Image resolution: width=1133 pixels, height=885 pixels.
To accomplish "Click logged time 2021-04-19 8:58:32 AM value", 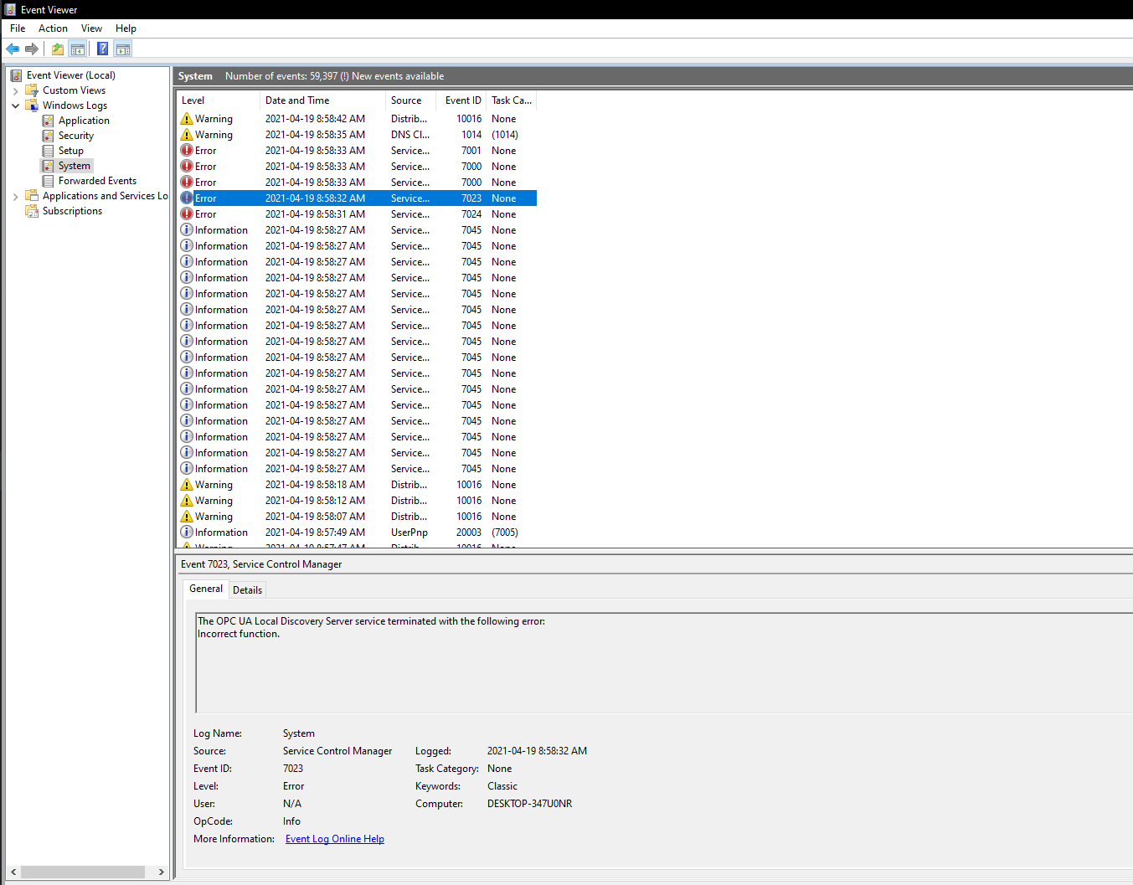I will tap(537, 751).
